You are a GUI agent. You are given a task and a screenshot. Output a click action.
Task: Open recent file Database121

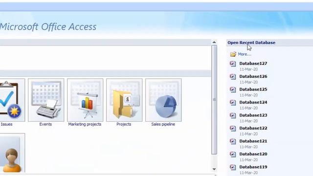tap(253, 141)
